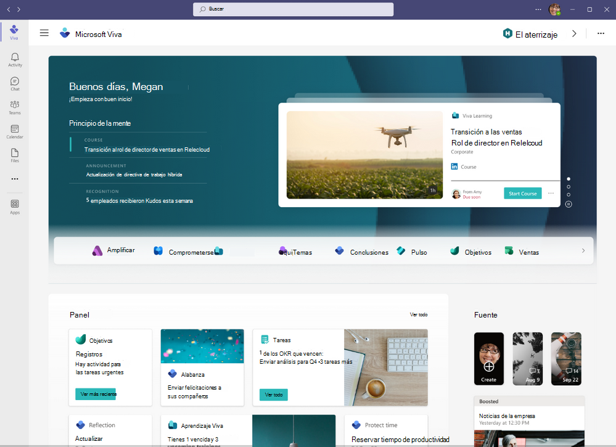Open the El aterrizaje expander arrow

(x=573, y=34)
